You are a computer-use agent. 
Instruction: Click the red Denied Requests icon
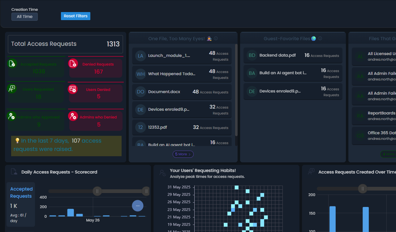pos(73,63)
